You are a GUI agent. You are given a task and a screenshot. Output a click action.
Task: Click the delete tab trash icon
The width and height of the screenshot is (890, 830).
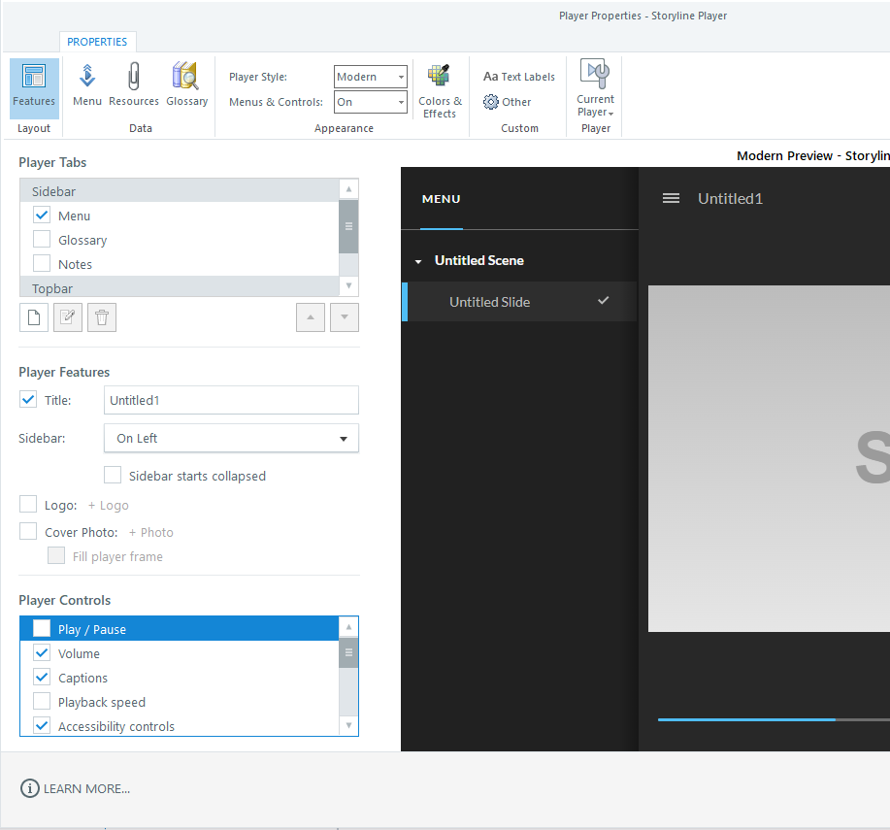[x=102, y=317]
